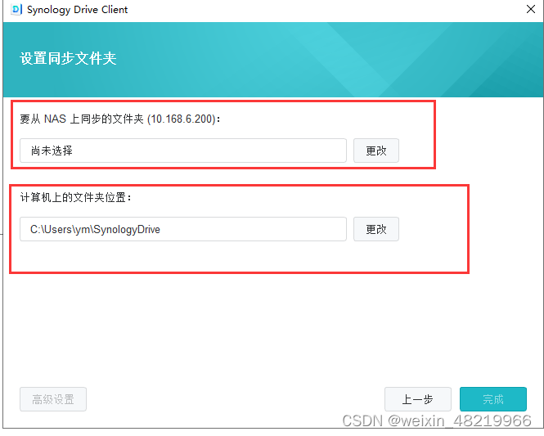Click the label 要从 NAS 上同步的文件夹 (10.168.6.200)

(x=119, y=119)
